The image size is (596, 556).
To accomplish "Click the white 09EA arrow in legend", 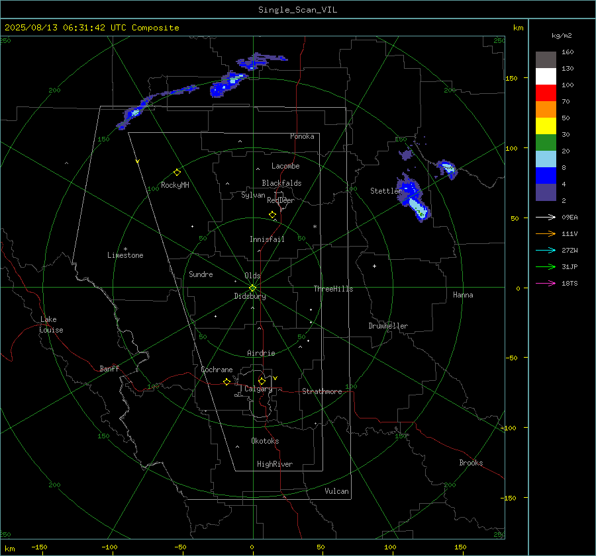I will (546, 217).
